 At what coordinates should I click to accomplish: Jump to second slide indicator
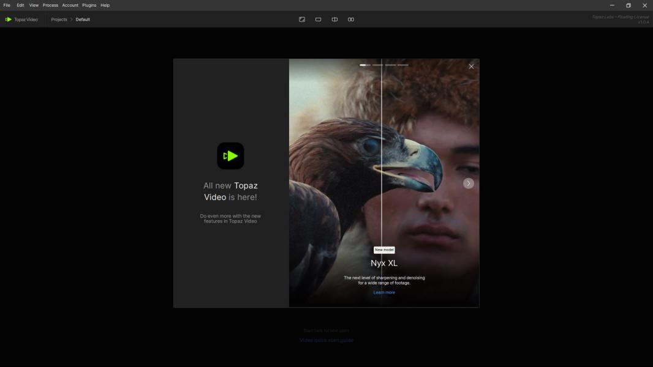point(378,65)
